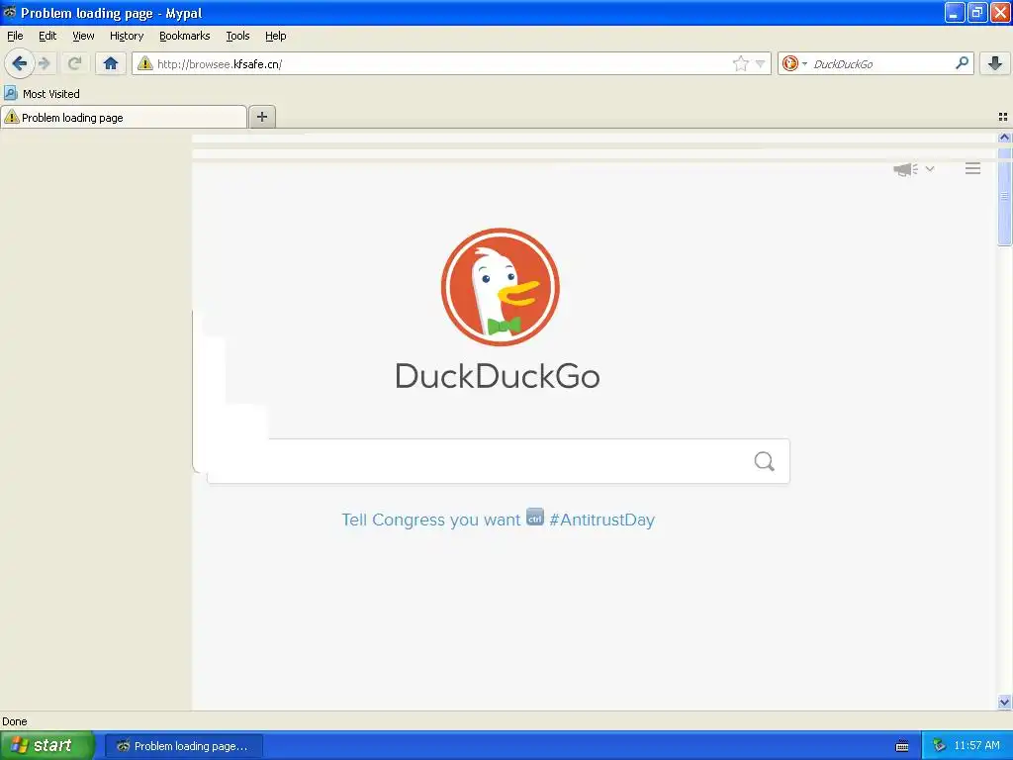Click the vertical scrollbar thumb
The width and height of the screenshot is (1013, 760).
coord(1004,197)
